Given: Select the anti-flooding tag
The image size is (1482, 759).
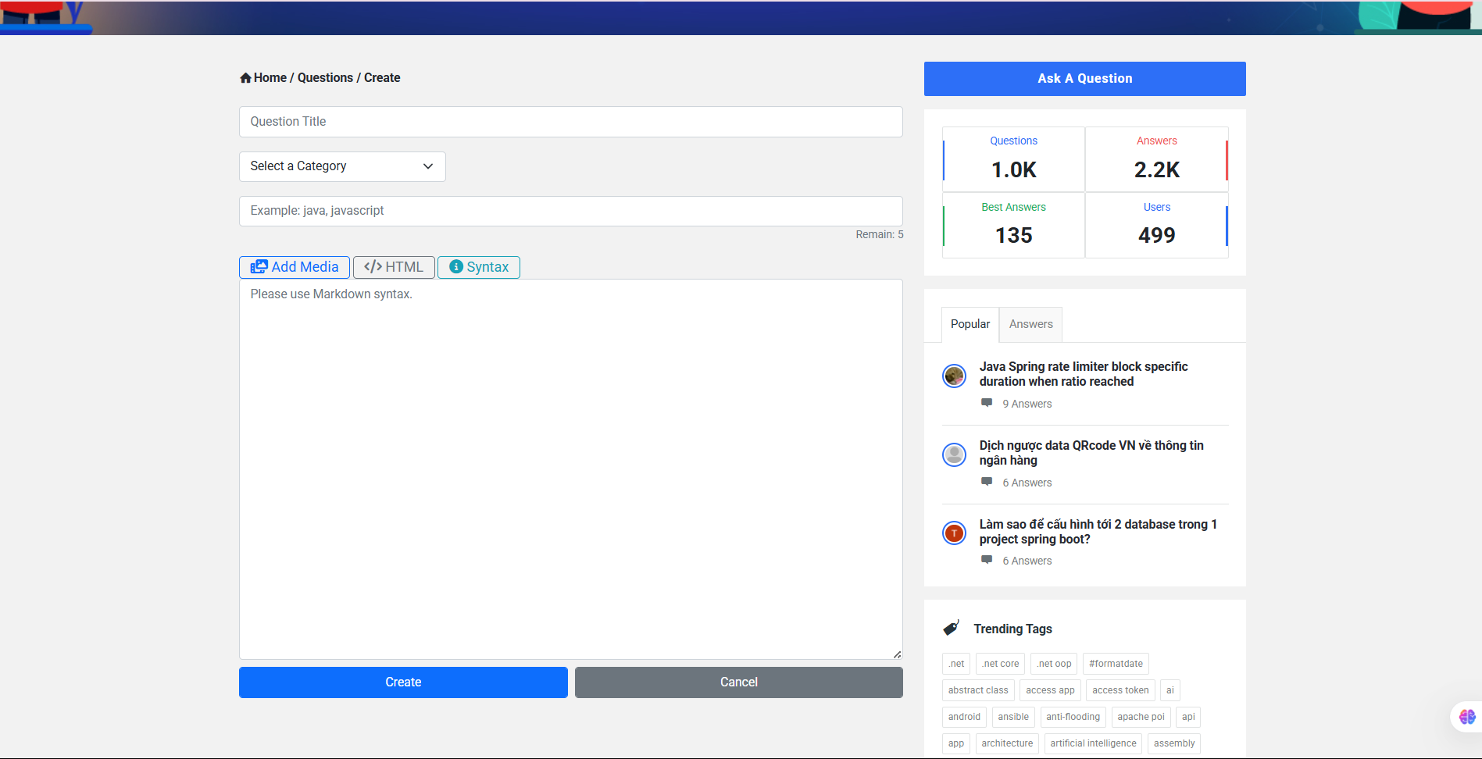Looking at the screenshot, I should pyautogui.click(x=1073, y=717).
